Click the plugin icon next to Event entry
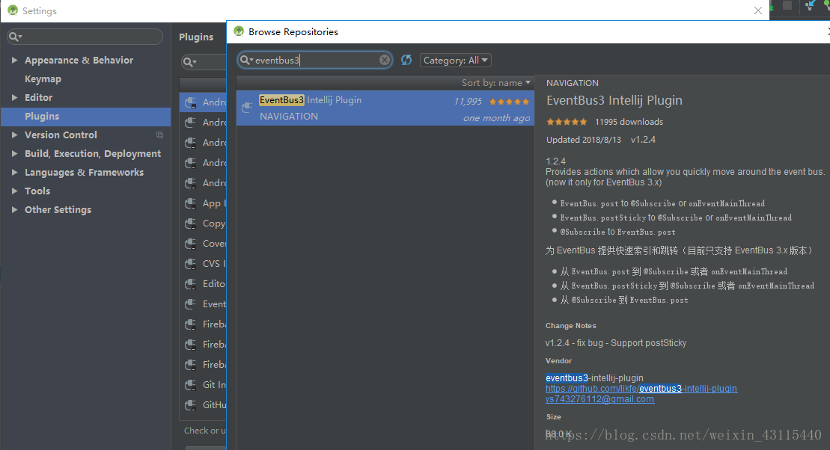830x450 pixels. pos(191,304)
